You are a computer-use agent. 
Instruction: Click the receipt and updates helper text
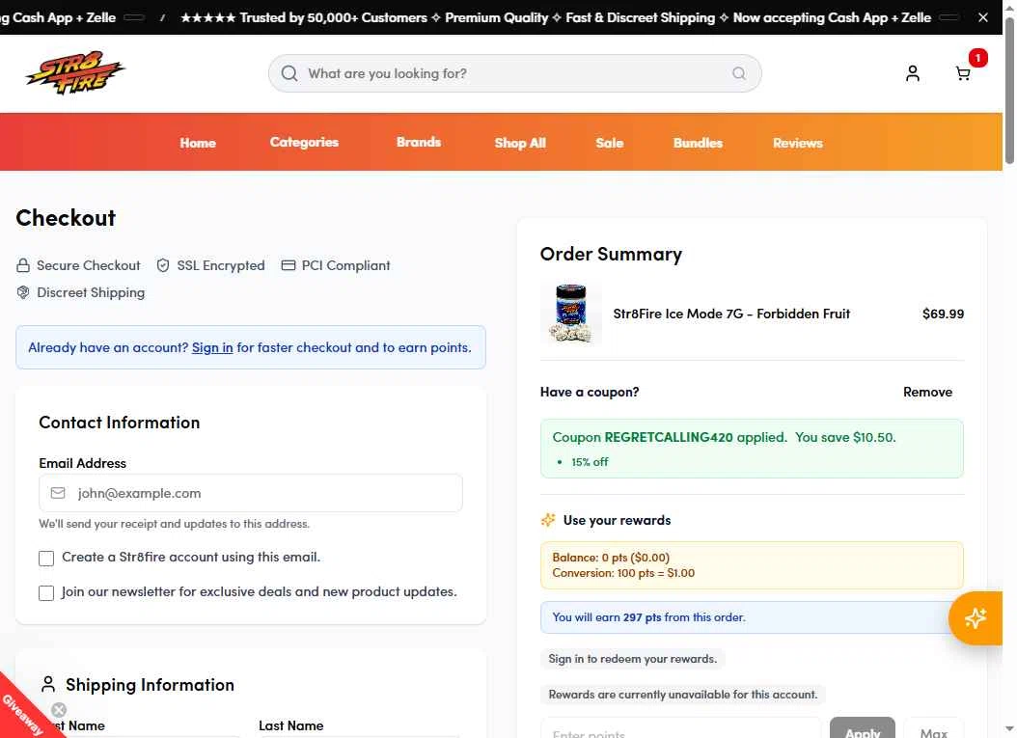(174, 524)
